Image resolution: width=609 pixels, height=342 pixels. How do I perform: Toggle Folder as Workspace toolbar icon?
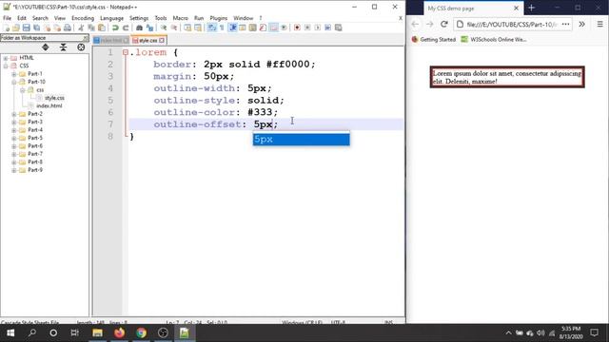click(273, 28)
